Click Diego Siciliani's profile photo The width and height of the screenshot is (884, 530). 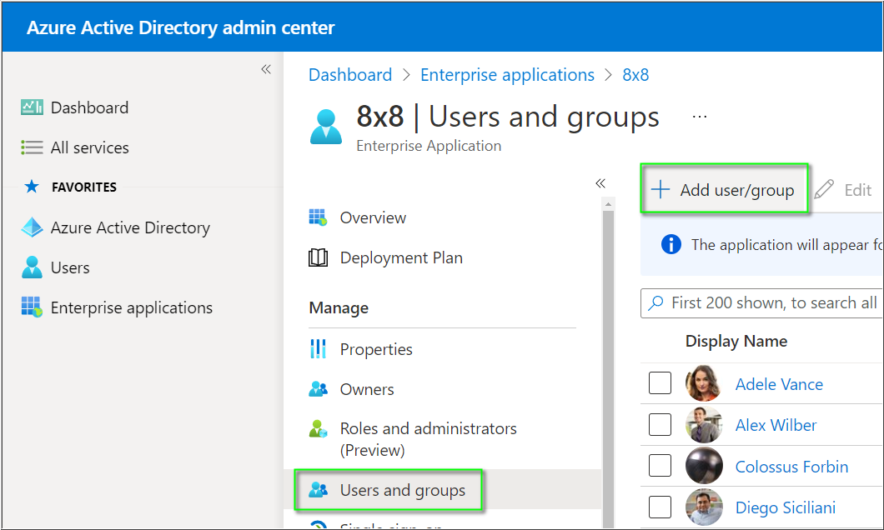[x=704, y=507]
